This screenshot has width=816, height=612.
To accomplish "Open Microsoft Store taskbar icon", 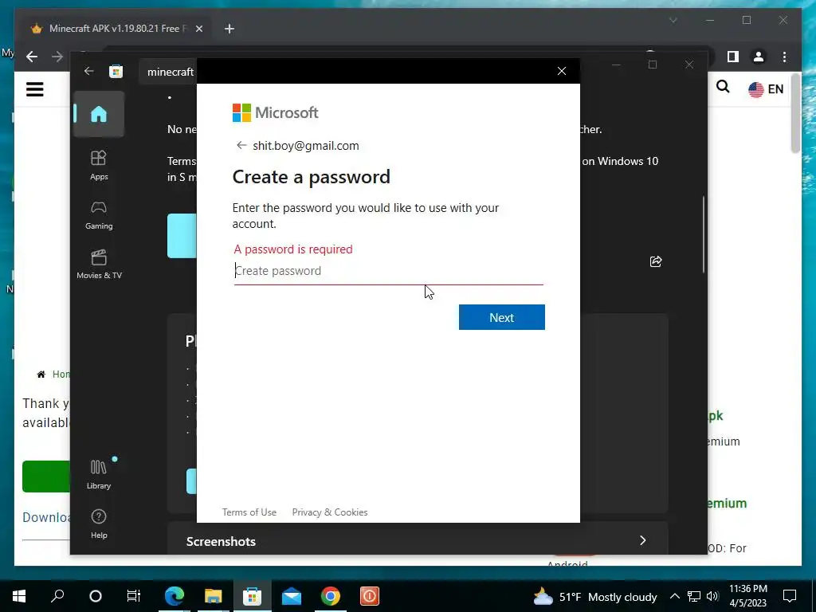I will 253,596.
